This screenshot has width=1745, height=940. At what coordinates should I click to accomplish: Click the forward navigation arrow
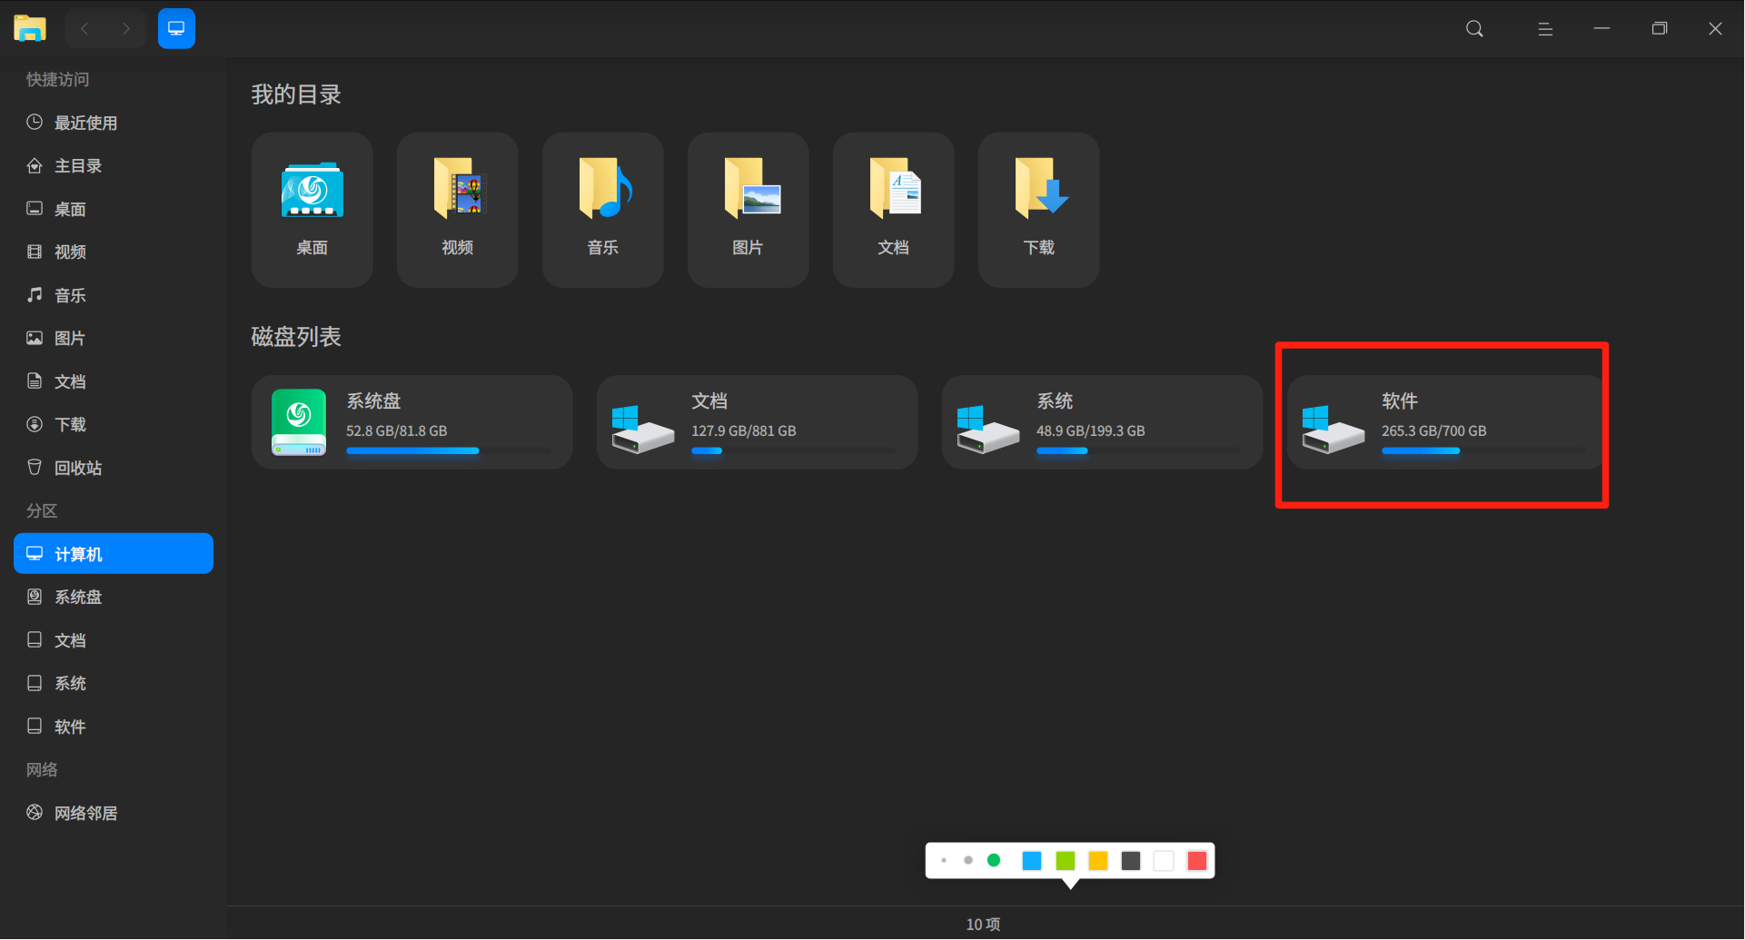click(x=126, y=29)
